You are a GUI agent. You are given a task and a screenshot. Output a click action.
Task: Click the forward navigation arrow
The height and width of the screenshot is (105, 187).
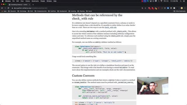tap(5, 8)
